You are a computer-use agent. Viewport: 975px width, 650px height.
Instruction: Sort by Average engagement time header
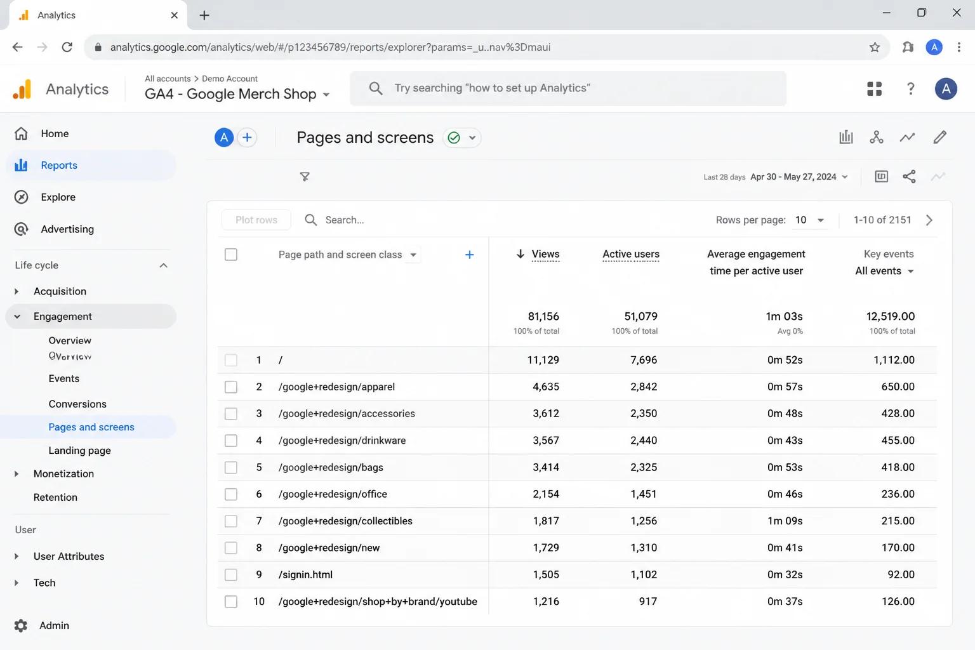click(756, 262)
